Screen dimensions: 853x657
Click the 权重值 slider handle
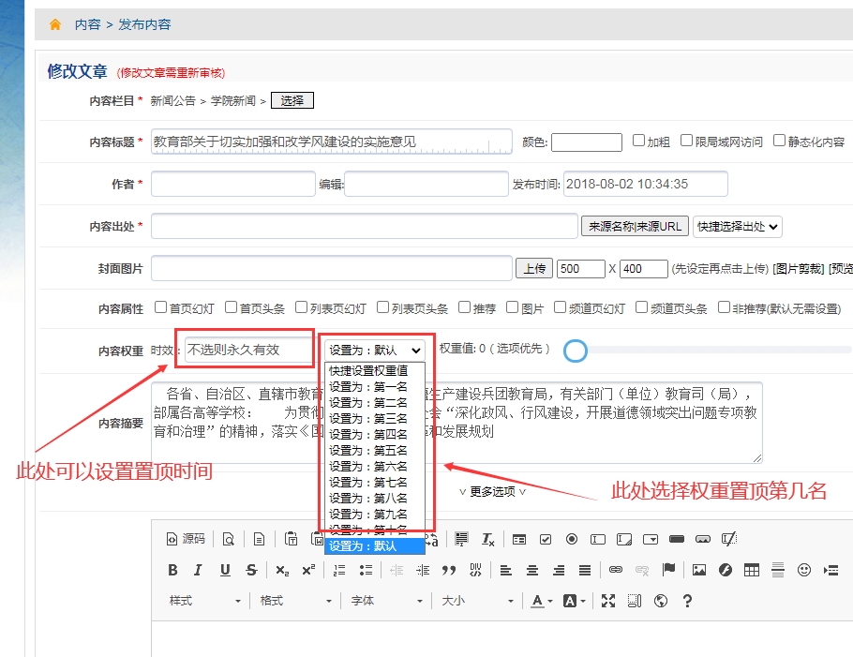click(x=576, y=351)
